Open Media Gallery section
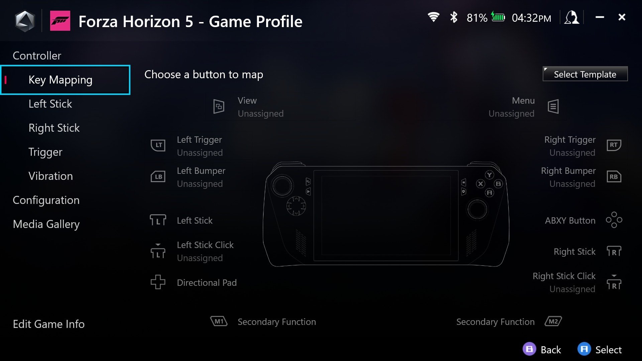Viewport: 642px width, 361px height. pos(46,224)
